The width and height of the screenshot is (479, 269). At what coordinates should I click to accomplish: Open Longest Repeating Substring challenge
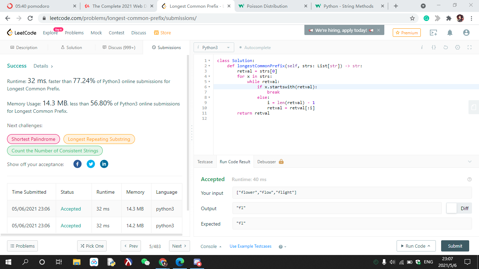point(99,139)
